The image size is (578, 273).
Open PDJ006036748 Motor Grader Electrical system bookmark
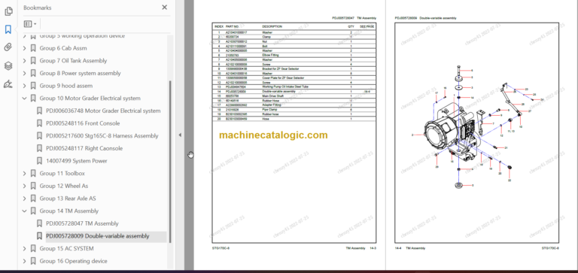[103, 111]
